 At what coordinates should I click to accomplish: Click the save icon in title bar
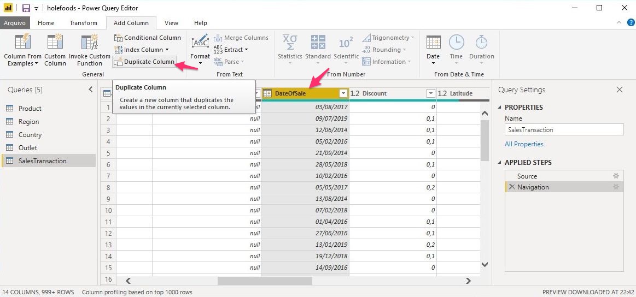click(x=26, y=8)
